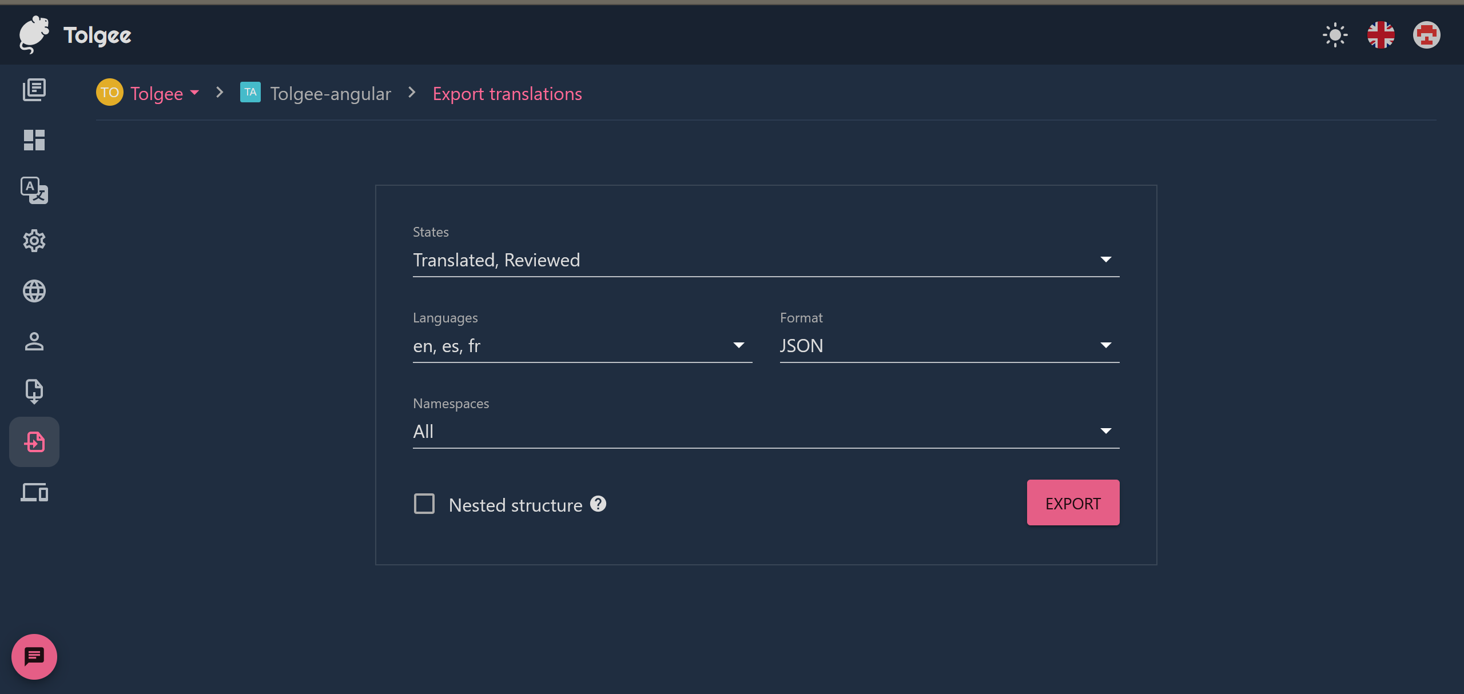The width and height of the screenshot is (1464, 694).
Task: Enable the Nested structure checkbox
Action: click(424, 504)
